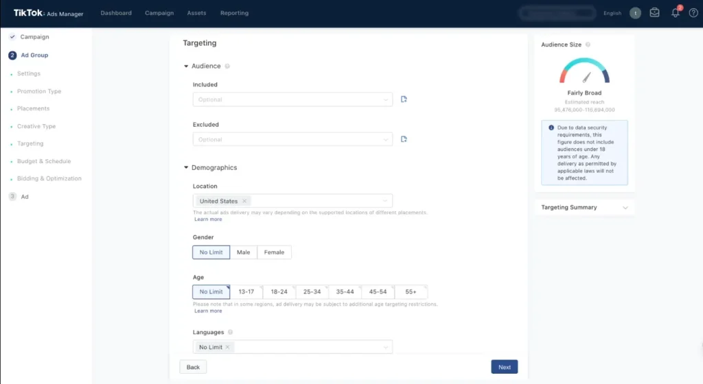
Task: Select the 45-54 age range
Action: tap(378, 291)
